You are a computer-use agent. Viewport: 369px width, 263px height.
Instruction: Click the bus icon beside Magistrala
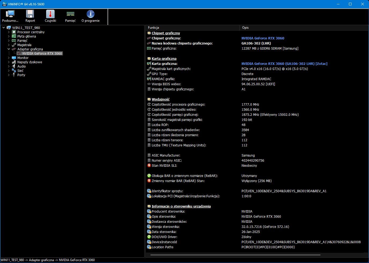[x=14, y=45]
